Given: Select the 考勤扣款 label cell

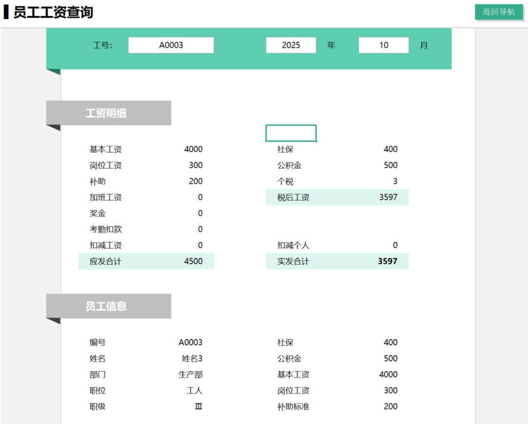Looking at the screenshot, I should (106, 229).
